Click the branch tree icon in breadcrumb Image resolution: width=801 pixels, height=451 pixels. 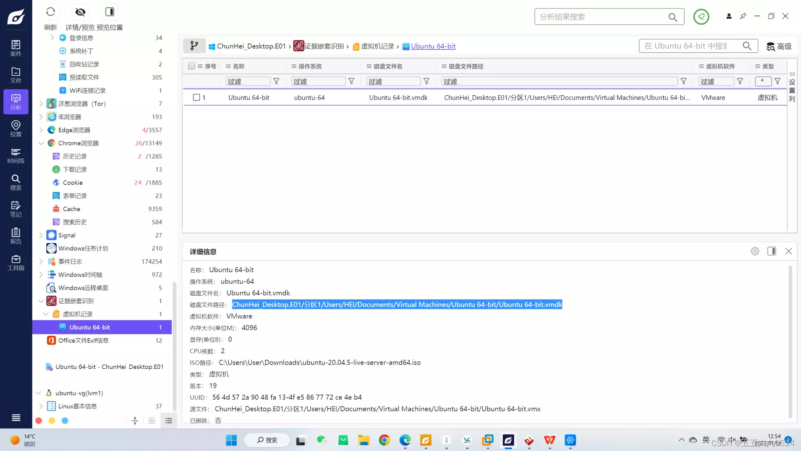click(194, 46)
